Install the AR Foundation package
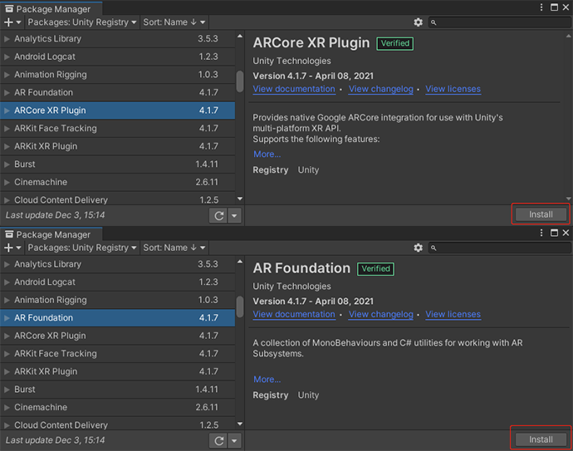Viewport: 573px width, 451px height. click(541, 439)
